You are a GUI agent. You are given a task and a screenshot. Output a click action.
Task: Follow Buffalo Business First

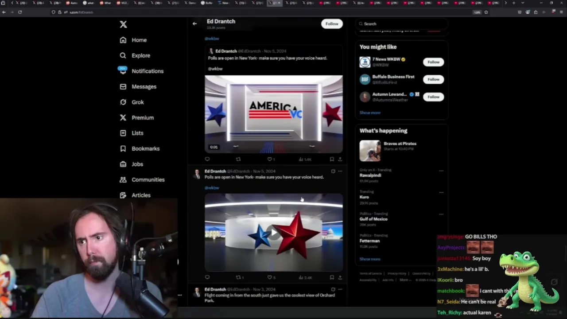[x=433, y=79]
